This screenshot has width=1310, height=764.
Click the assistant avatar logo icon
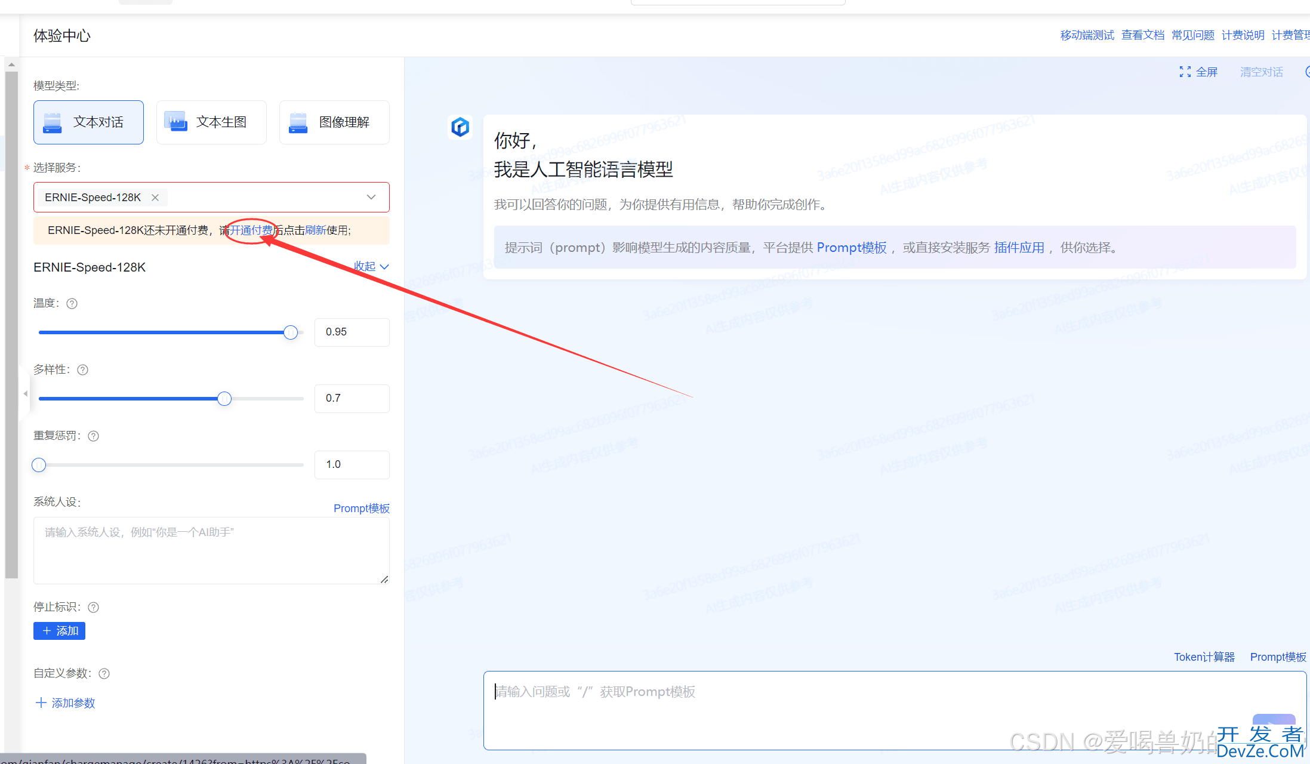(460, 127)
